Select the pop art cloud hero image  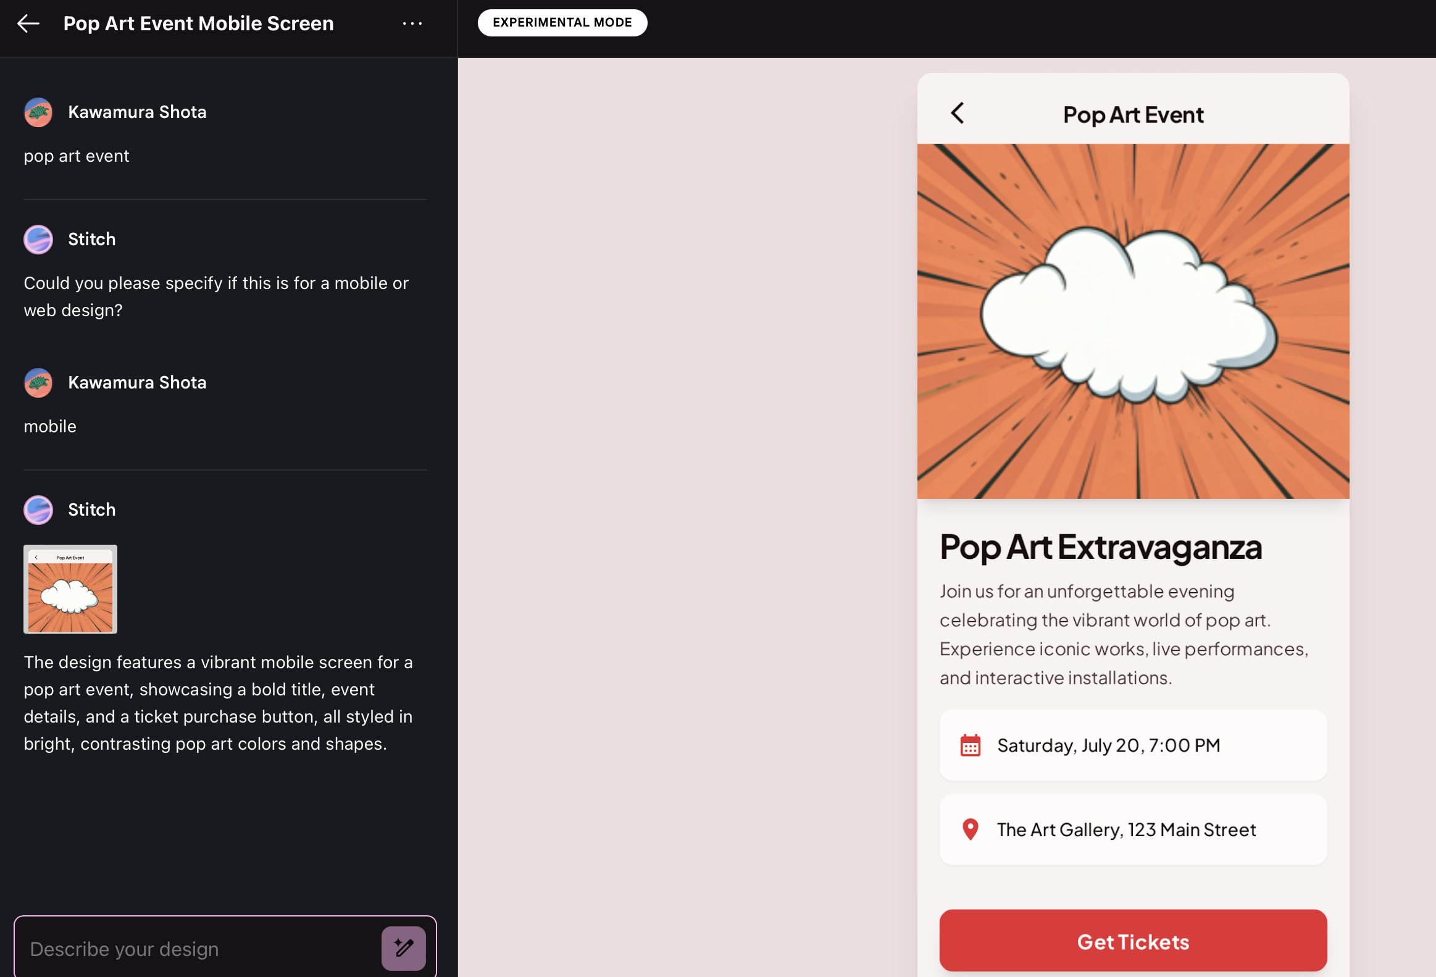click(1133, 321)
